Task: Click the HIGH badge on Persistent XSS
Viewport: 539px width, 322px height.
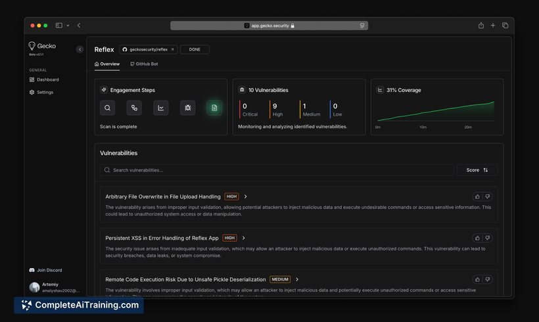Action: [x=229, y=238]
